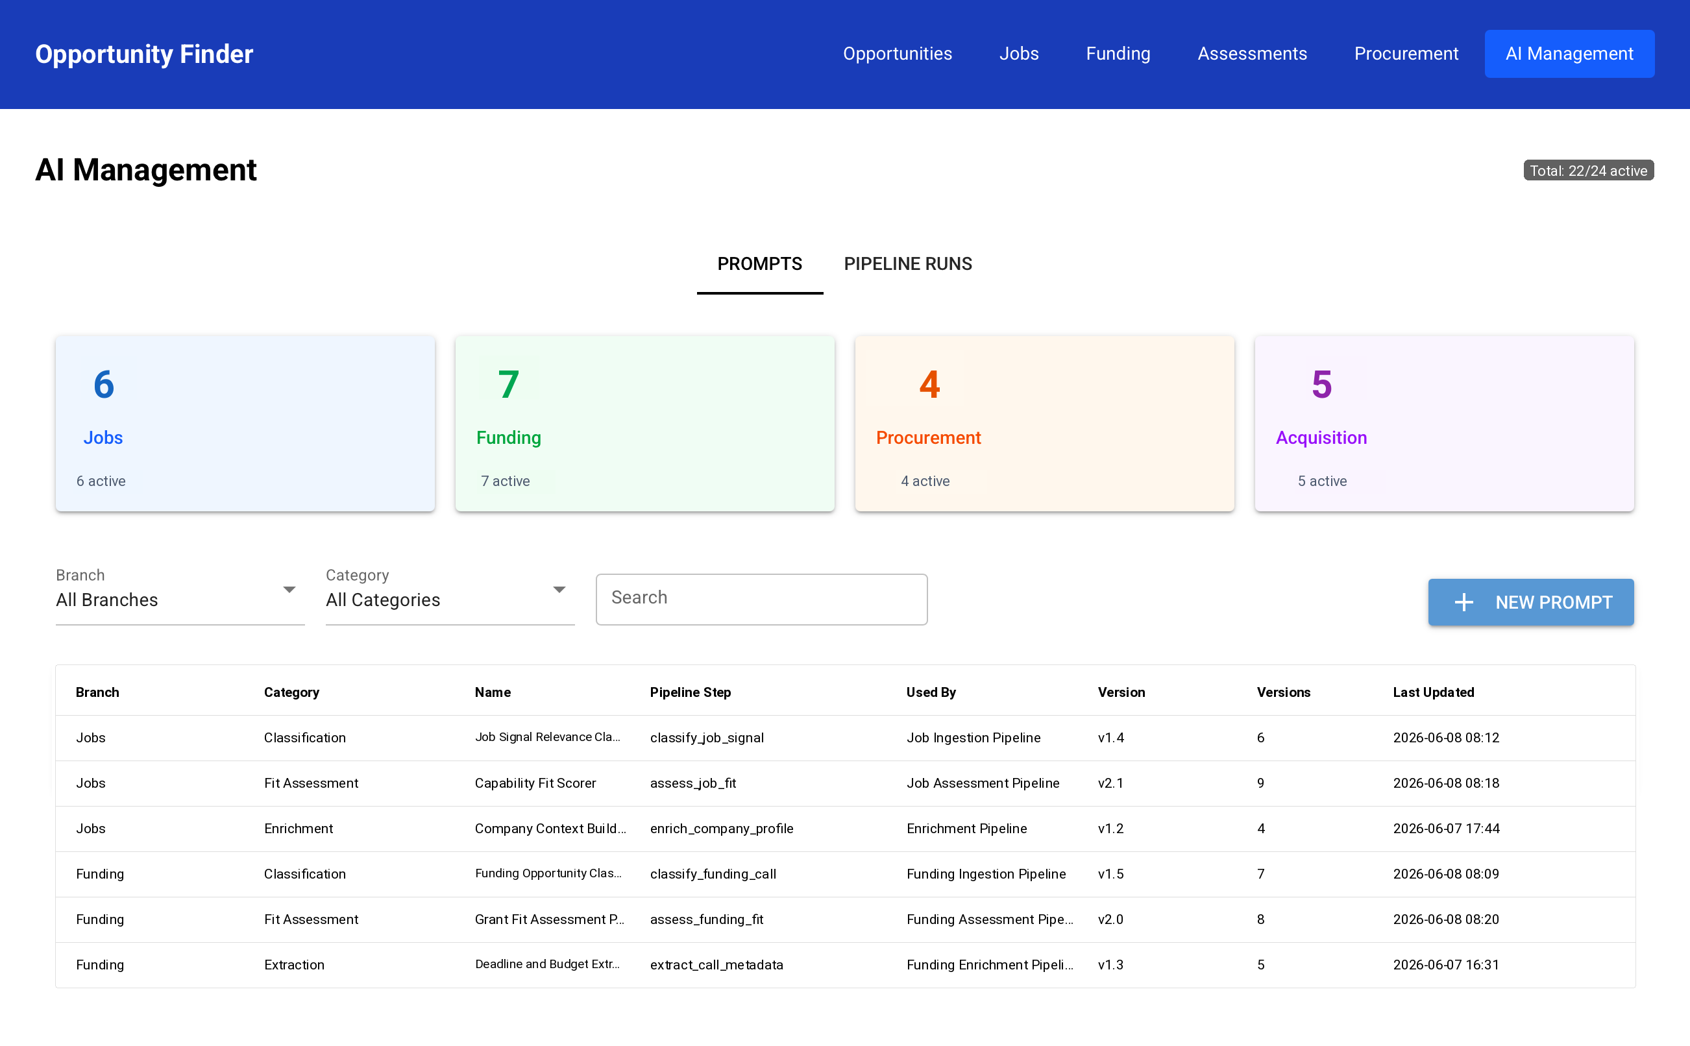Image resolution: width=1690 pixels, height=1046 pixels.
Task: Open the Grant Fit Assessment P... prompt
Action: 549,919
